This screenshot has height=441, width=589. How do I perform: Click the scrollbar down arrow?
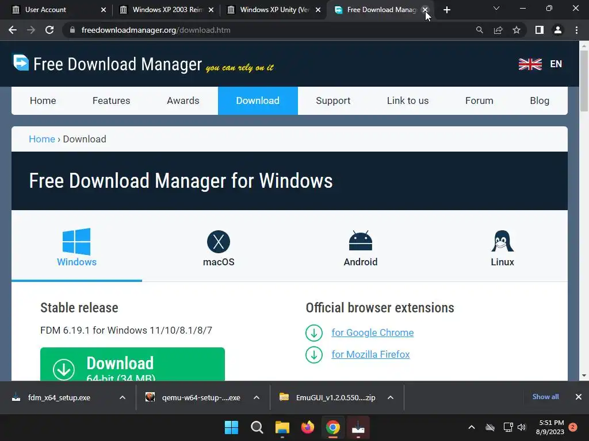(584, 376)
